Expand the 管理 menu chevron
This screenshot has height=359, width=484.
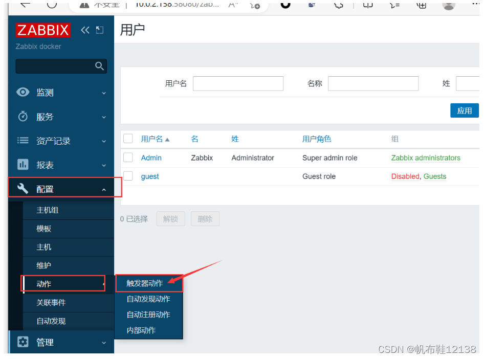[104, 343]
